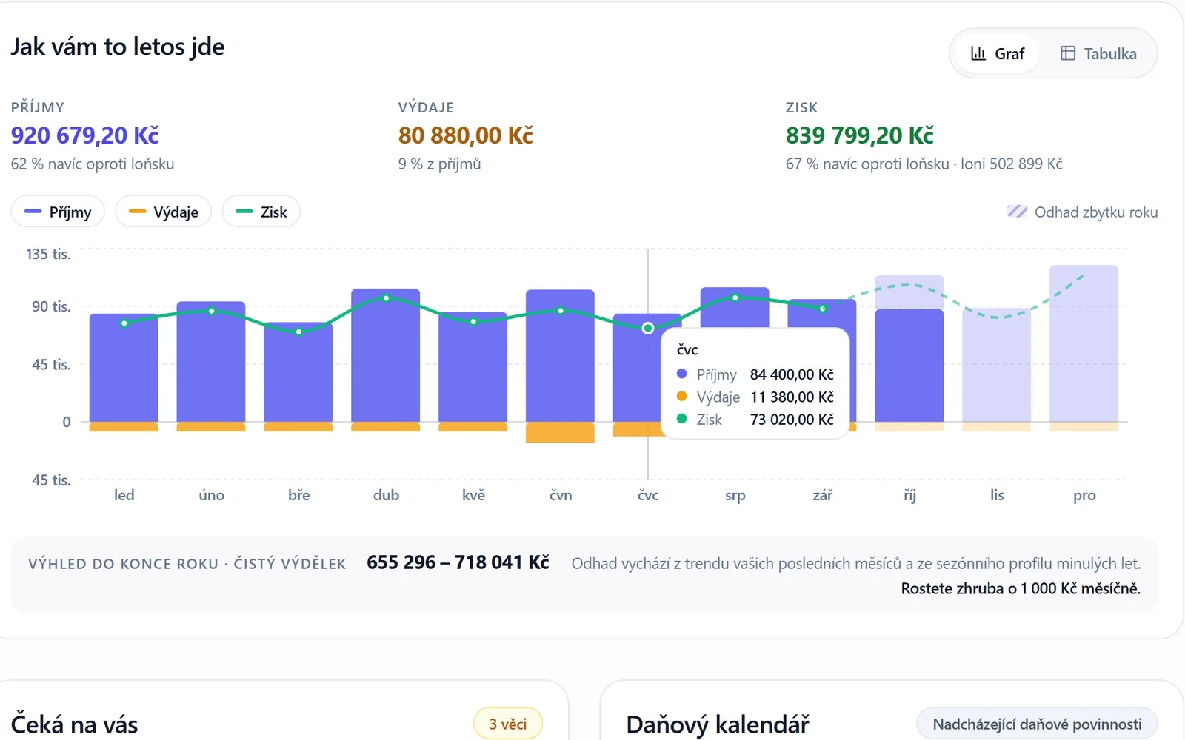Click the Příjmy 84 400,00 Kč tooltip row

click(755, 374)
